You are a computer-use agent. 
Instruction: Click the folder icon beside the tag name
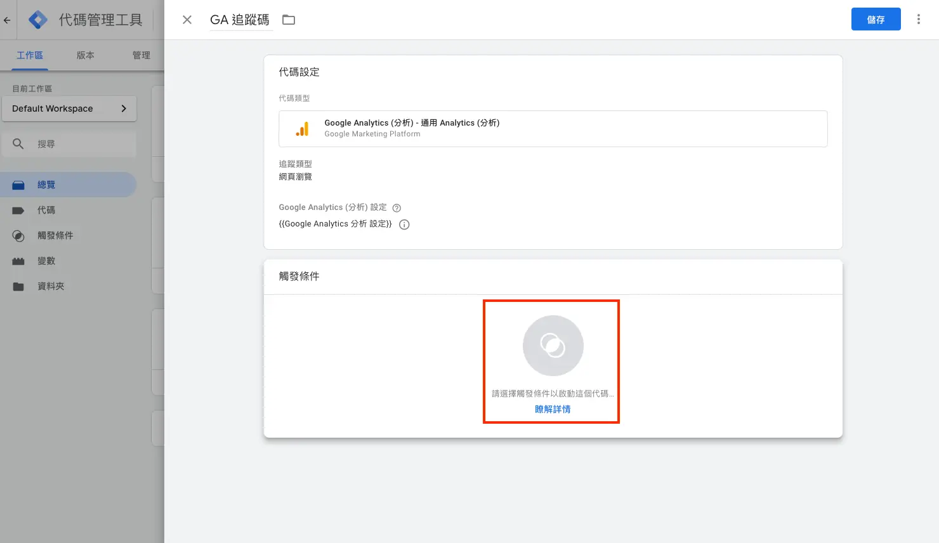[289, 20]
